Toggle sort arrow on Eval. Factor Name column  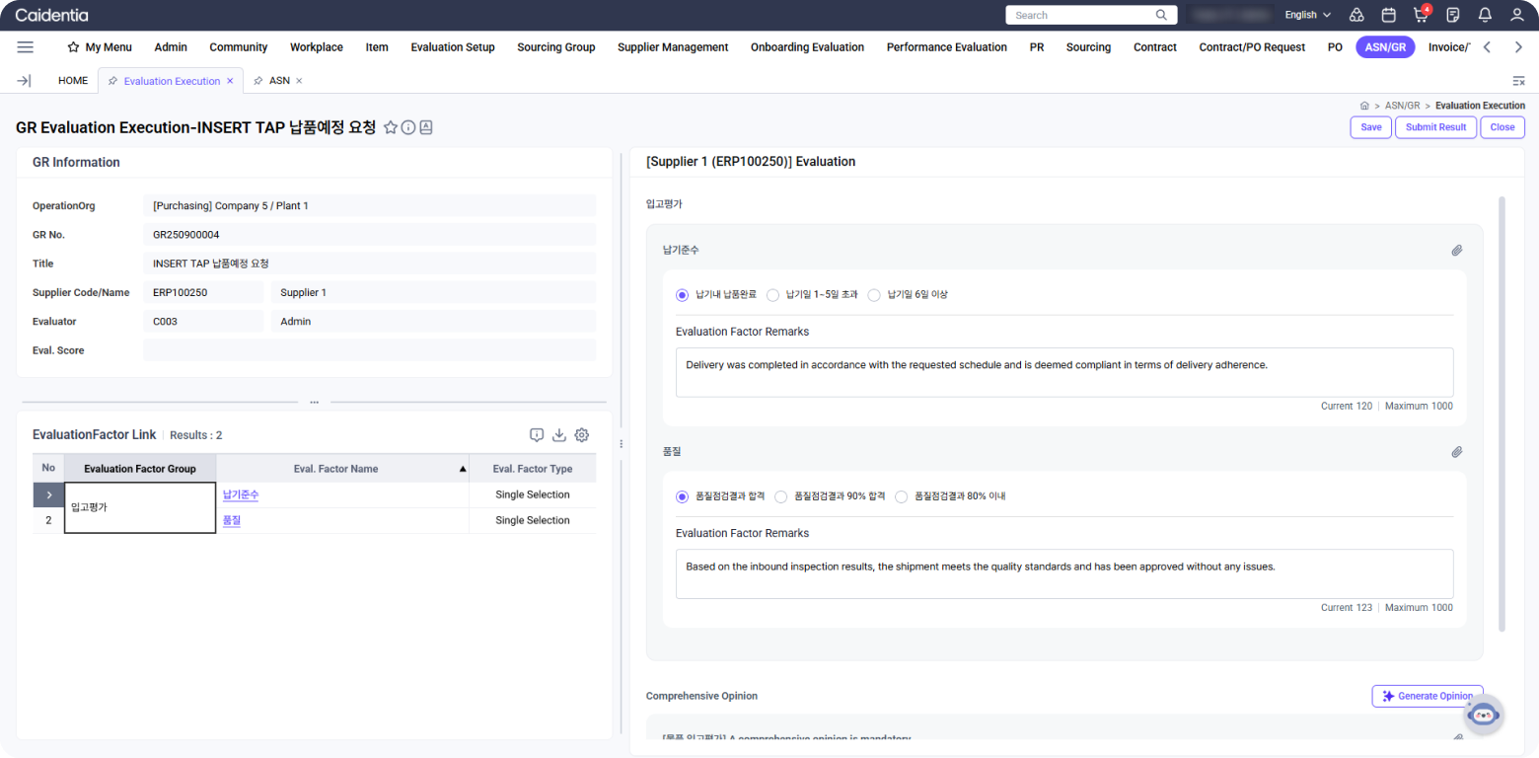pos(463,470)
